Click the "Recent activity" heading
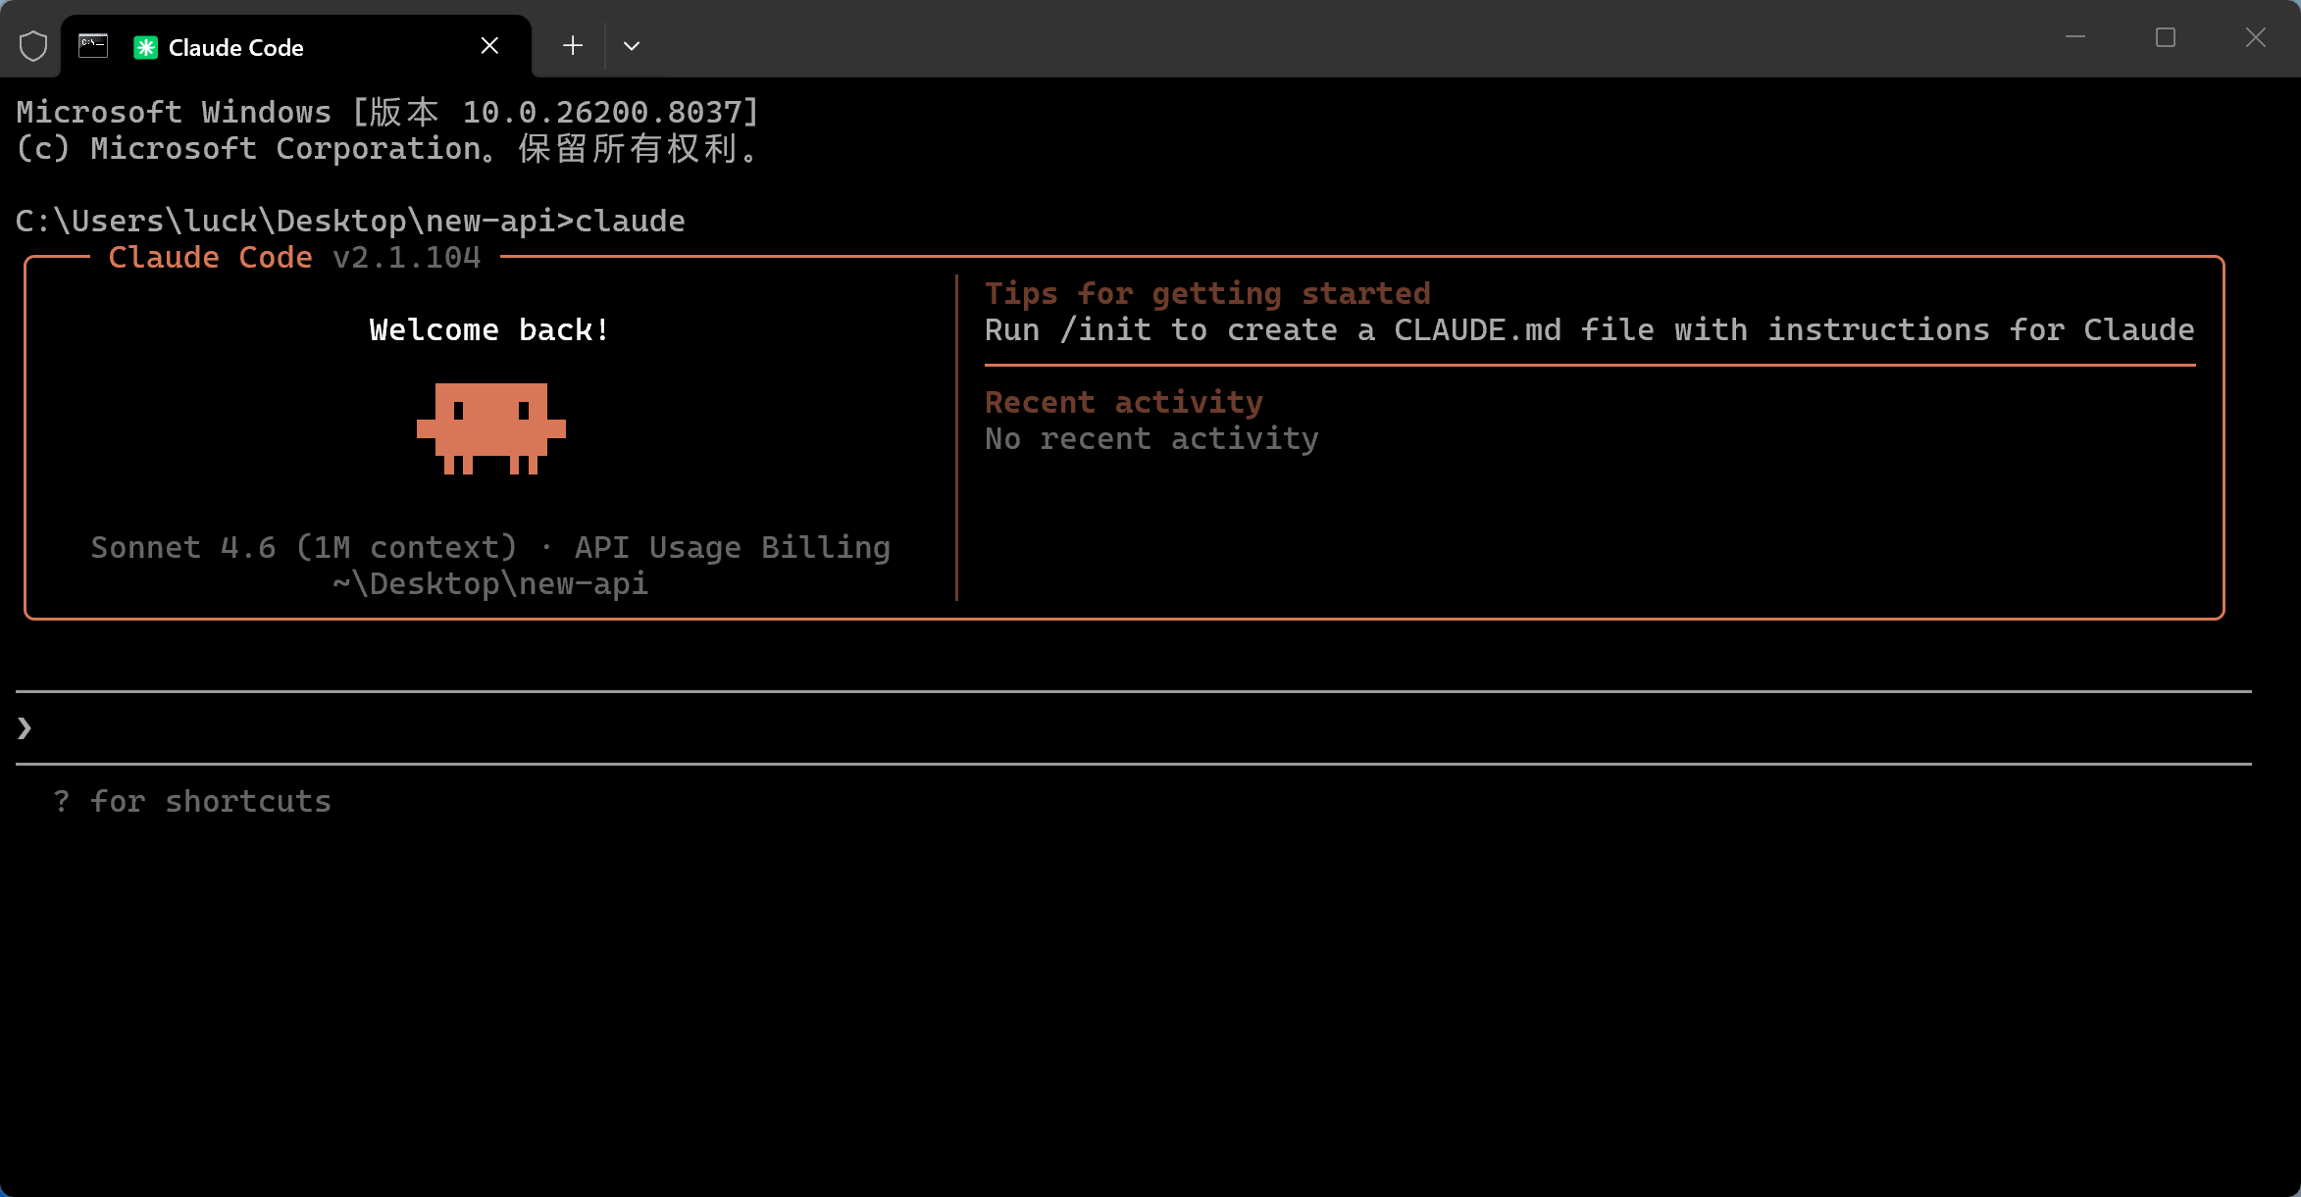 [1123, 402]
